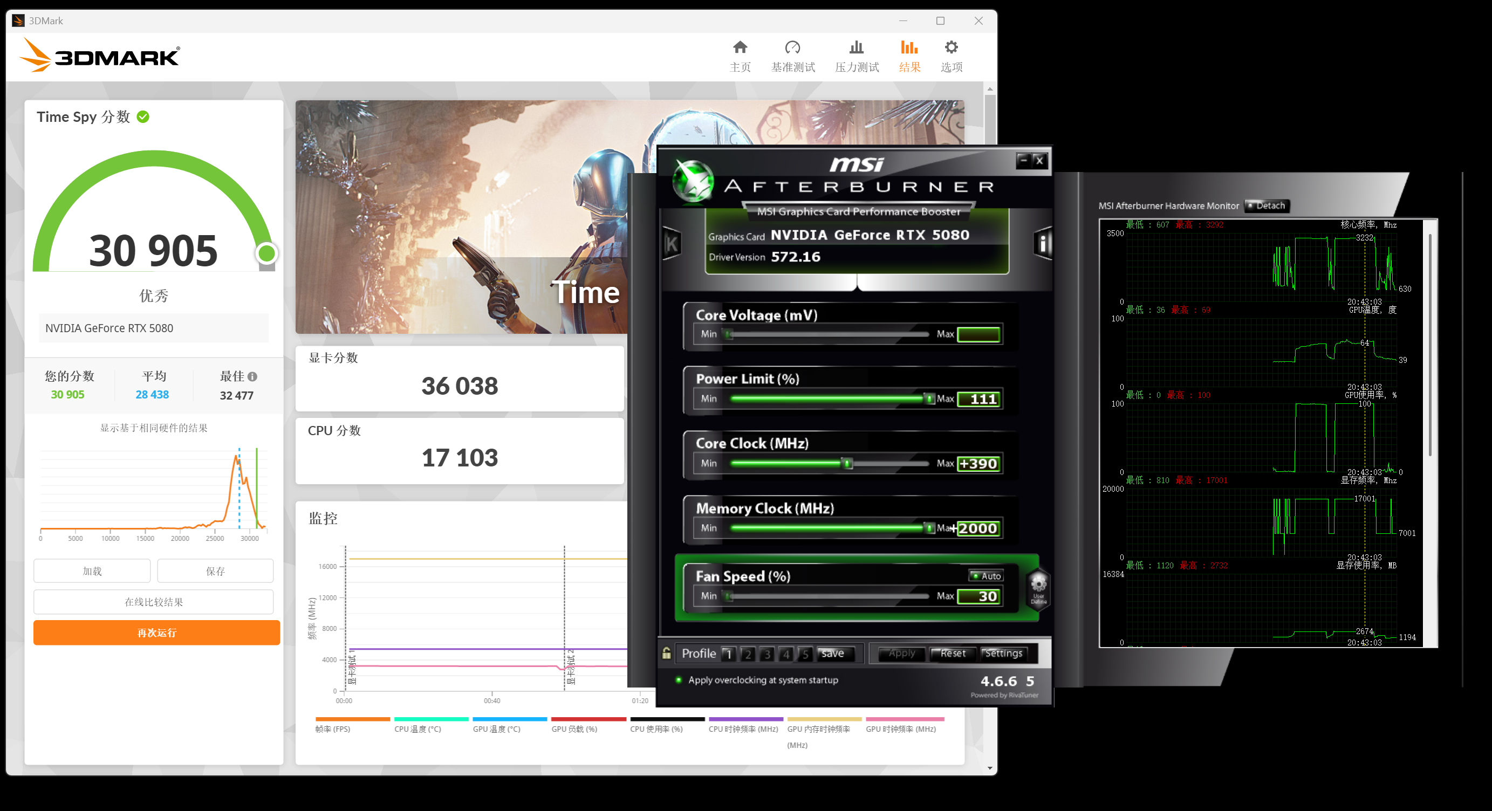The width and height of the screenshot is (1492, 811).
Task: Click the Afterburner Settings button
Action: 1003,653
